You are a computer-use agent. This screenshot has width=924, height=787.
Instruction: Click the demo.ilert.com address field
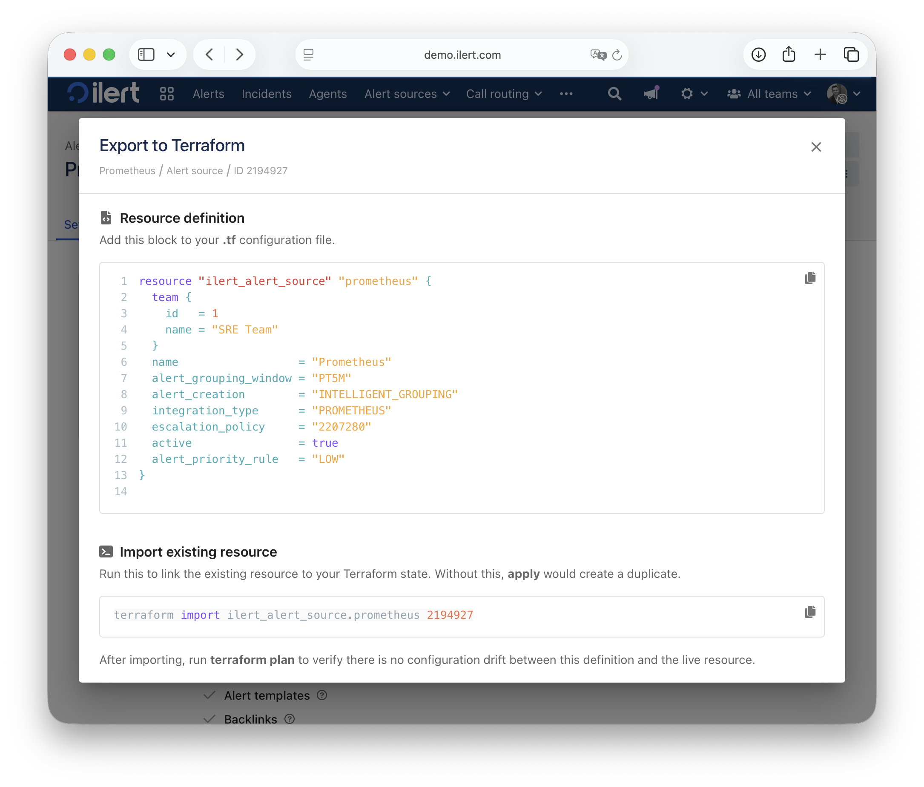pos(462,55)
